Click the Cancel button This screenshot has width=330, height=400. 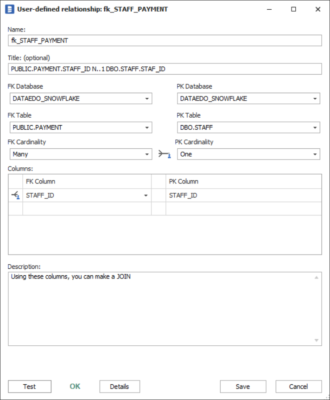298,387
